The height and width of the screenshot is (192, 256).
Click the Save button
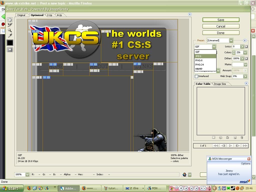pos(221,20)
